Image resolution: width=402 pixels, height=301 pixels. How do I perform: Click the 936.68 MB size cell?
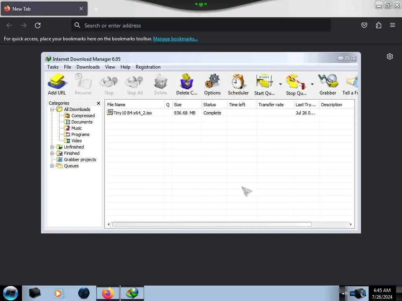coord(185,113)
